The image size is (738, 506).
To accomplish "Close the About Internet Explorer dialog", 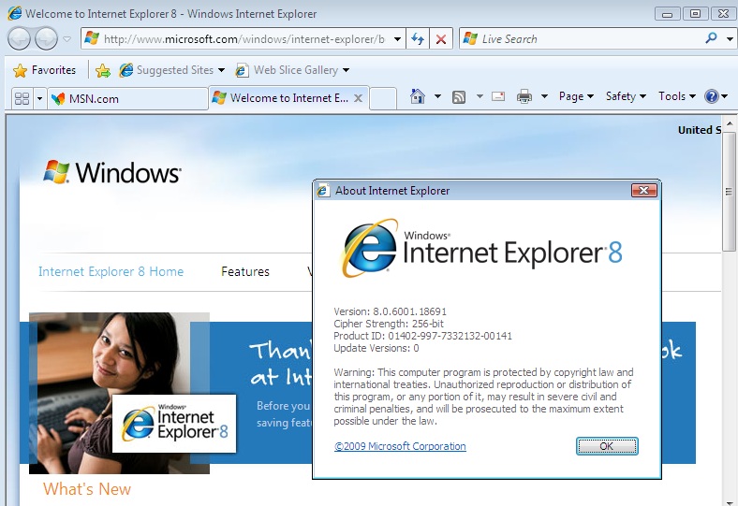I will click(x=643, y=190).
